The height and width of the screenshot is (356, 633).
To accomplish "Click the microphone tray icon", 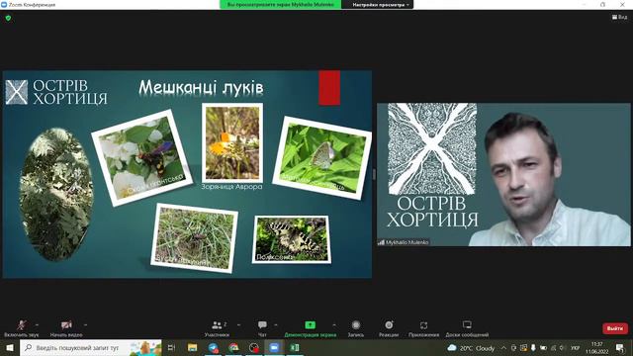I will (x=533, y=348).
